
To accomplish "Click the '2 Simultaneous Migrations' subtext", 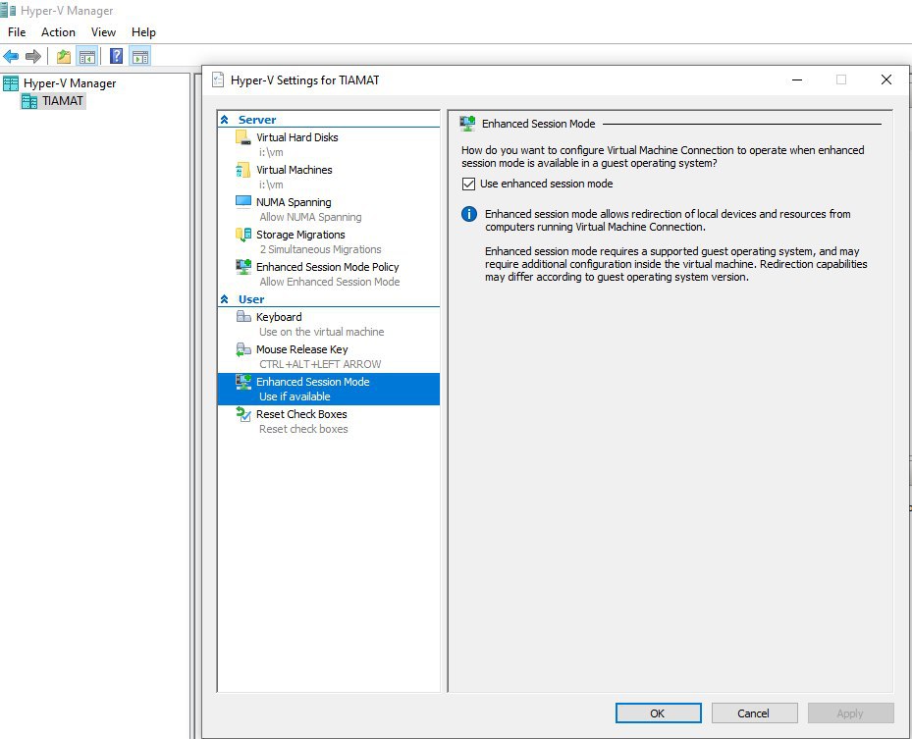I will [x=320, y=249].
